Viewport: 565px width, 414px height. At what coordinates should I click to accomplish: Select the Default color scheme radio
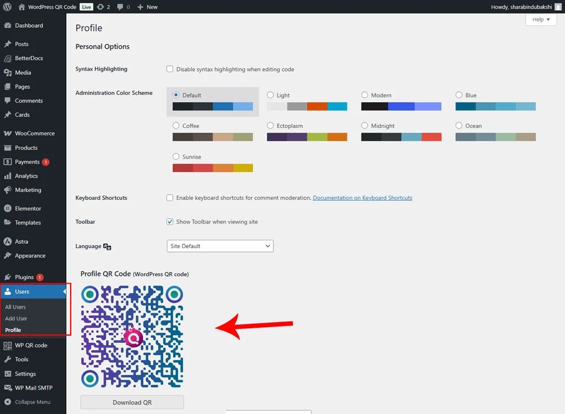176,95
